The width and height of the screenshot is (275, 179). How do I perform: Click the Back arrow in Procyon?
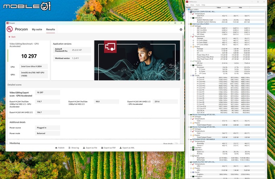[x=10, y=37]
